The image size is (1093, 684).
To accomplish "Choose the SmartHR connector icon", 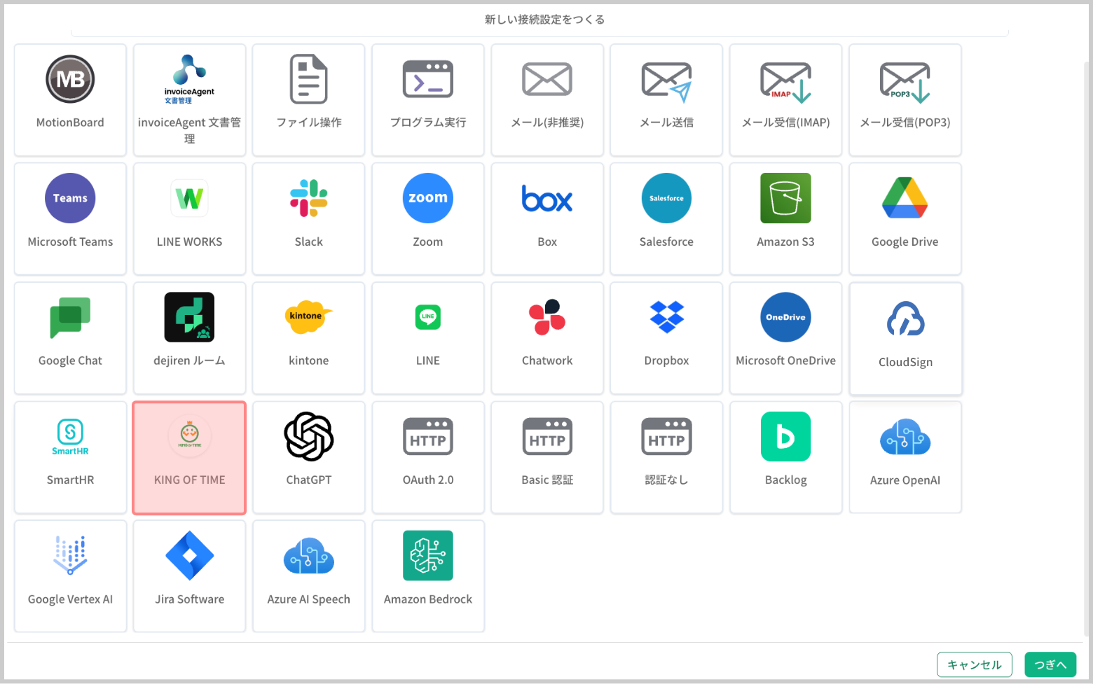I will pyautogui.click(x=70, y=437).
